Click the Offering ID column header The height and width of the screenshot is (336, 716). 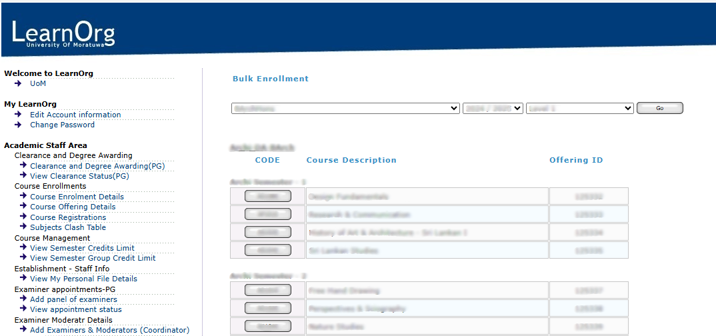tap(576, 160)
